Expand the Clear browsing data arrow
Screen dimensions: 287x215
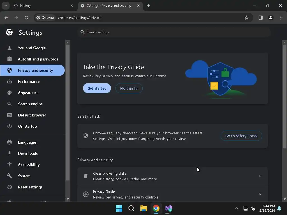coord(260,176)
